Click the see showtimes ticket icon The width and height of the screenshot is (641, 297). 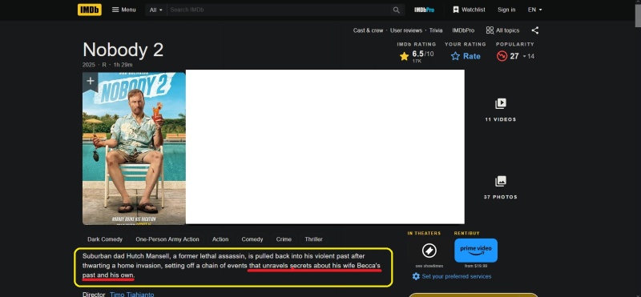coord(429,251)
